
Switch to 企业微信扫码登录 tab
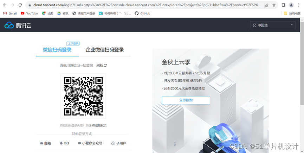[x=105, y=50]
